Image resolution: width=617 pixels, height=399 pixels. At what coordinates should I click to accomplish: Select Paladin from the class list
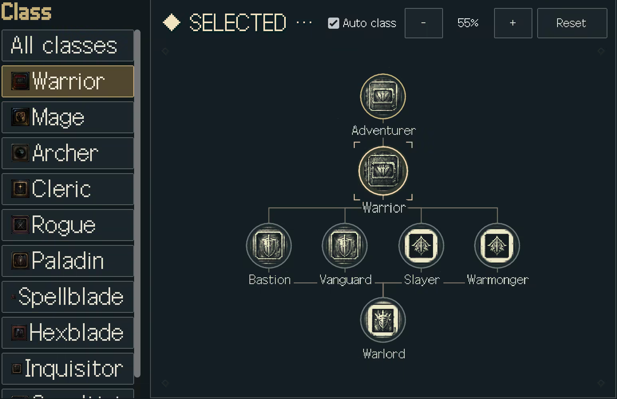(68, 261)
